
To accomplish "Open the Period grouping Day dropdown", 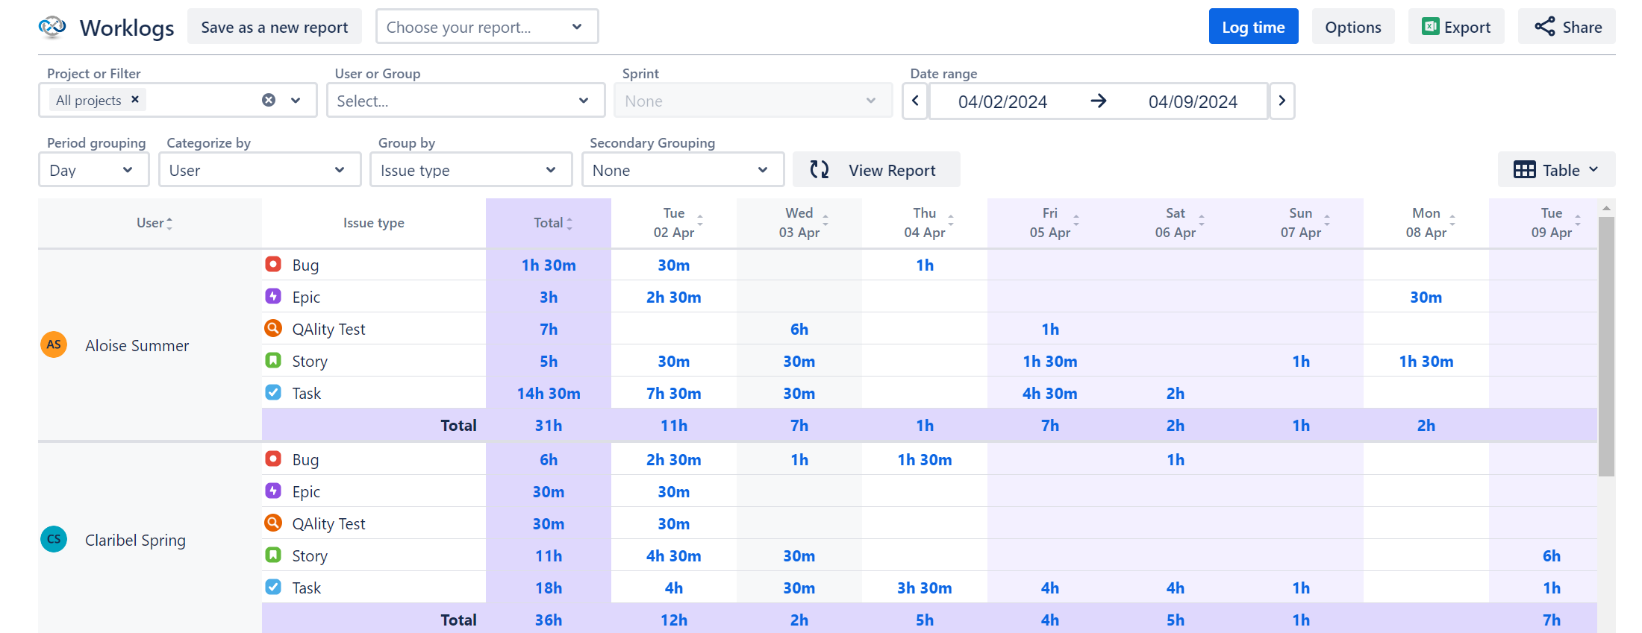I will [94, 170].
